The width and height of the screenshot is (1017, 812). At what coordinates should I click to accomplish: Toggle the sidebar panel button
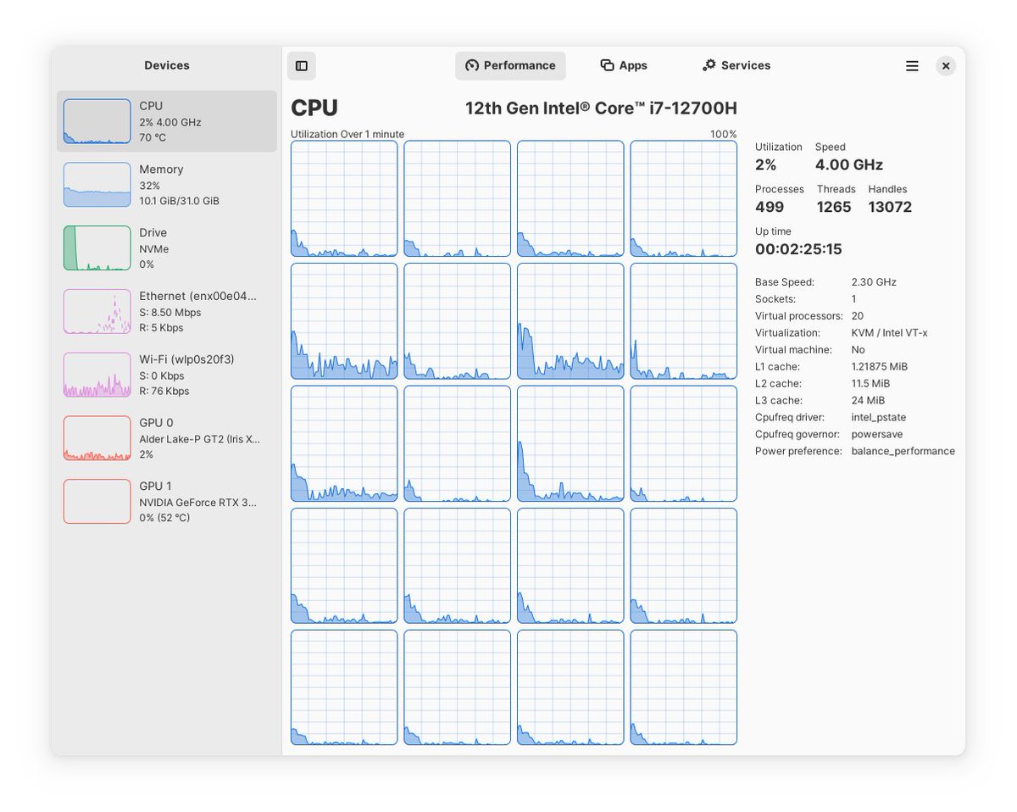302,65
